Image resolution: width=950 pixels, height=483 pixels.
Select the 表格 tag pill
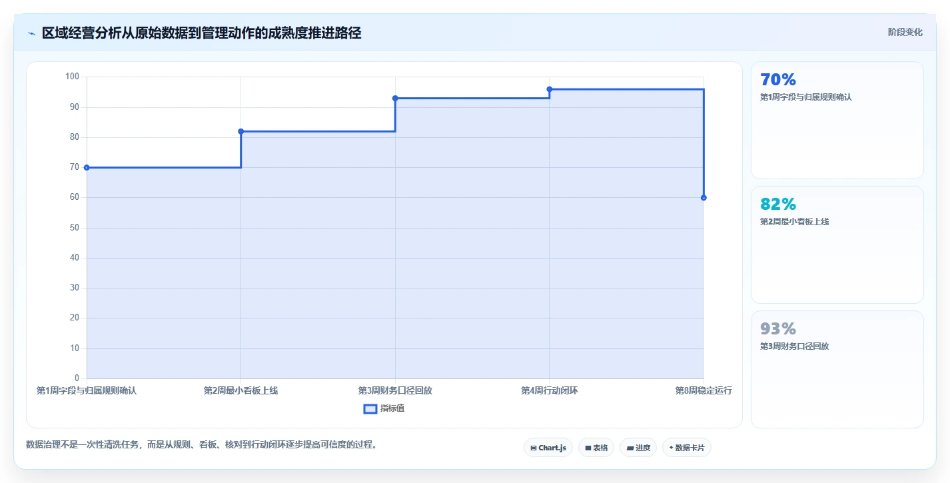(596, 448)
